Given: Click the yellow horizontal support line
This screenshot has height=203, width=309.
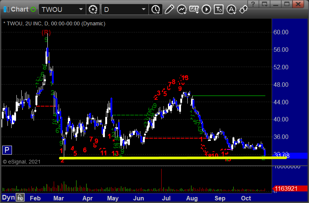Looking at the screenshot, I should (x=173, y=158).
